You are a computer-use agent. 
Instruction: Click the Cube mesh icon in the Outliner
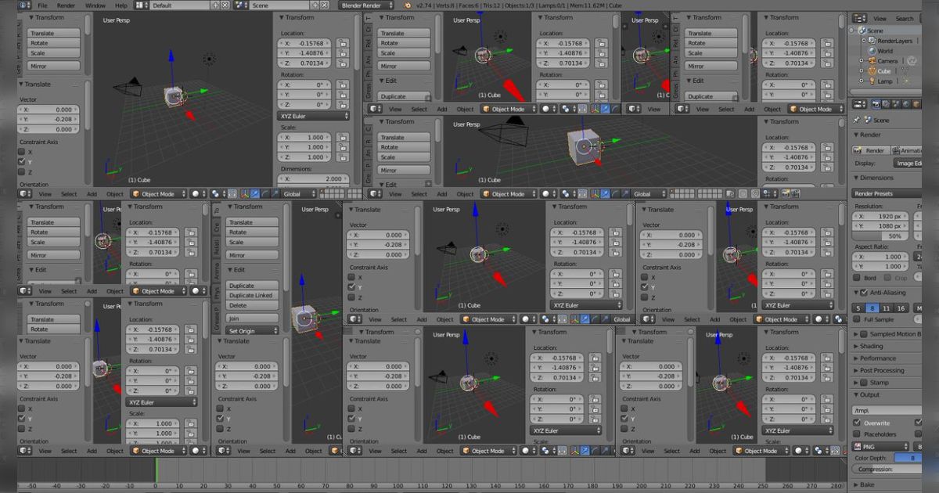click(x=872, y=70)
